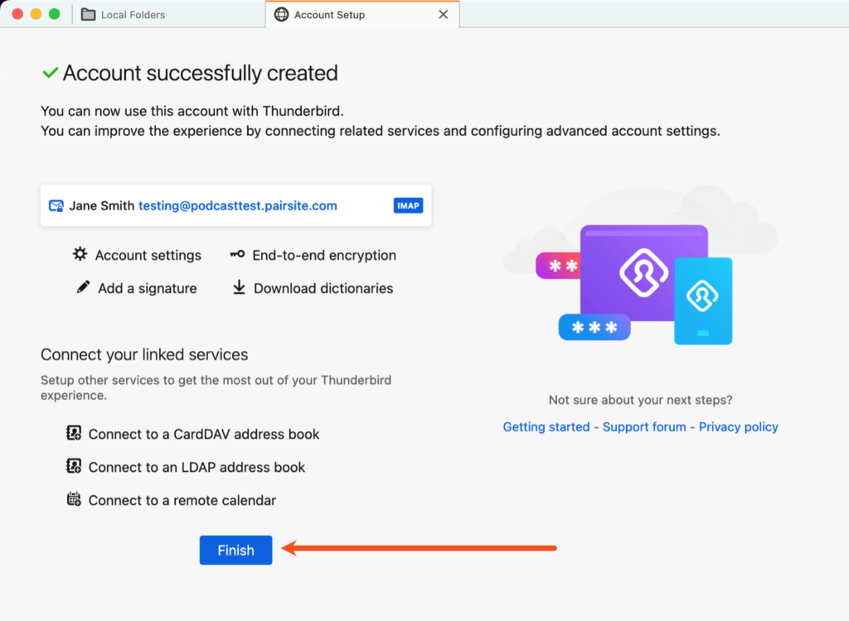Click the LDAP address book icon
Screen dimensions: 849x621
(74, 465)
